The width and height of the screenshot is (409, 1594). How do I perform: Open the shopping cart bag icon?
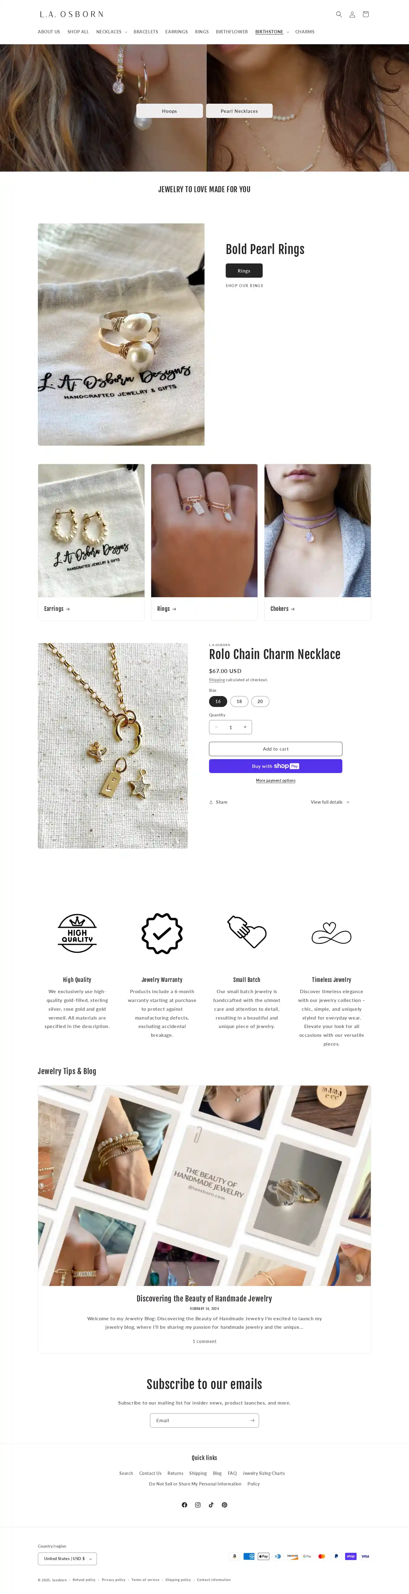(x=366, y=14)
